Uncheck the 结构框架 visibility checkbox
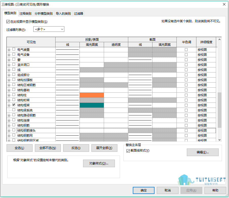This screenshot has width=229, height=198. click(x=14, y=105)
